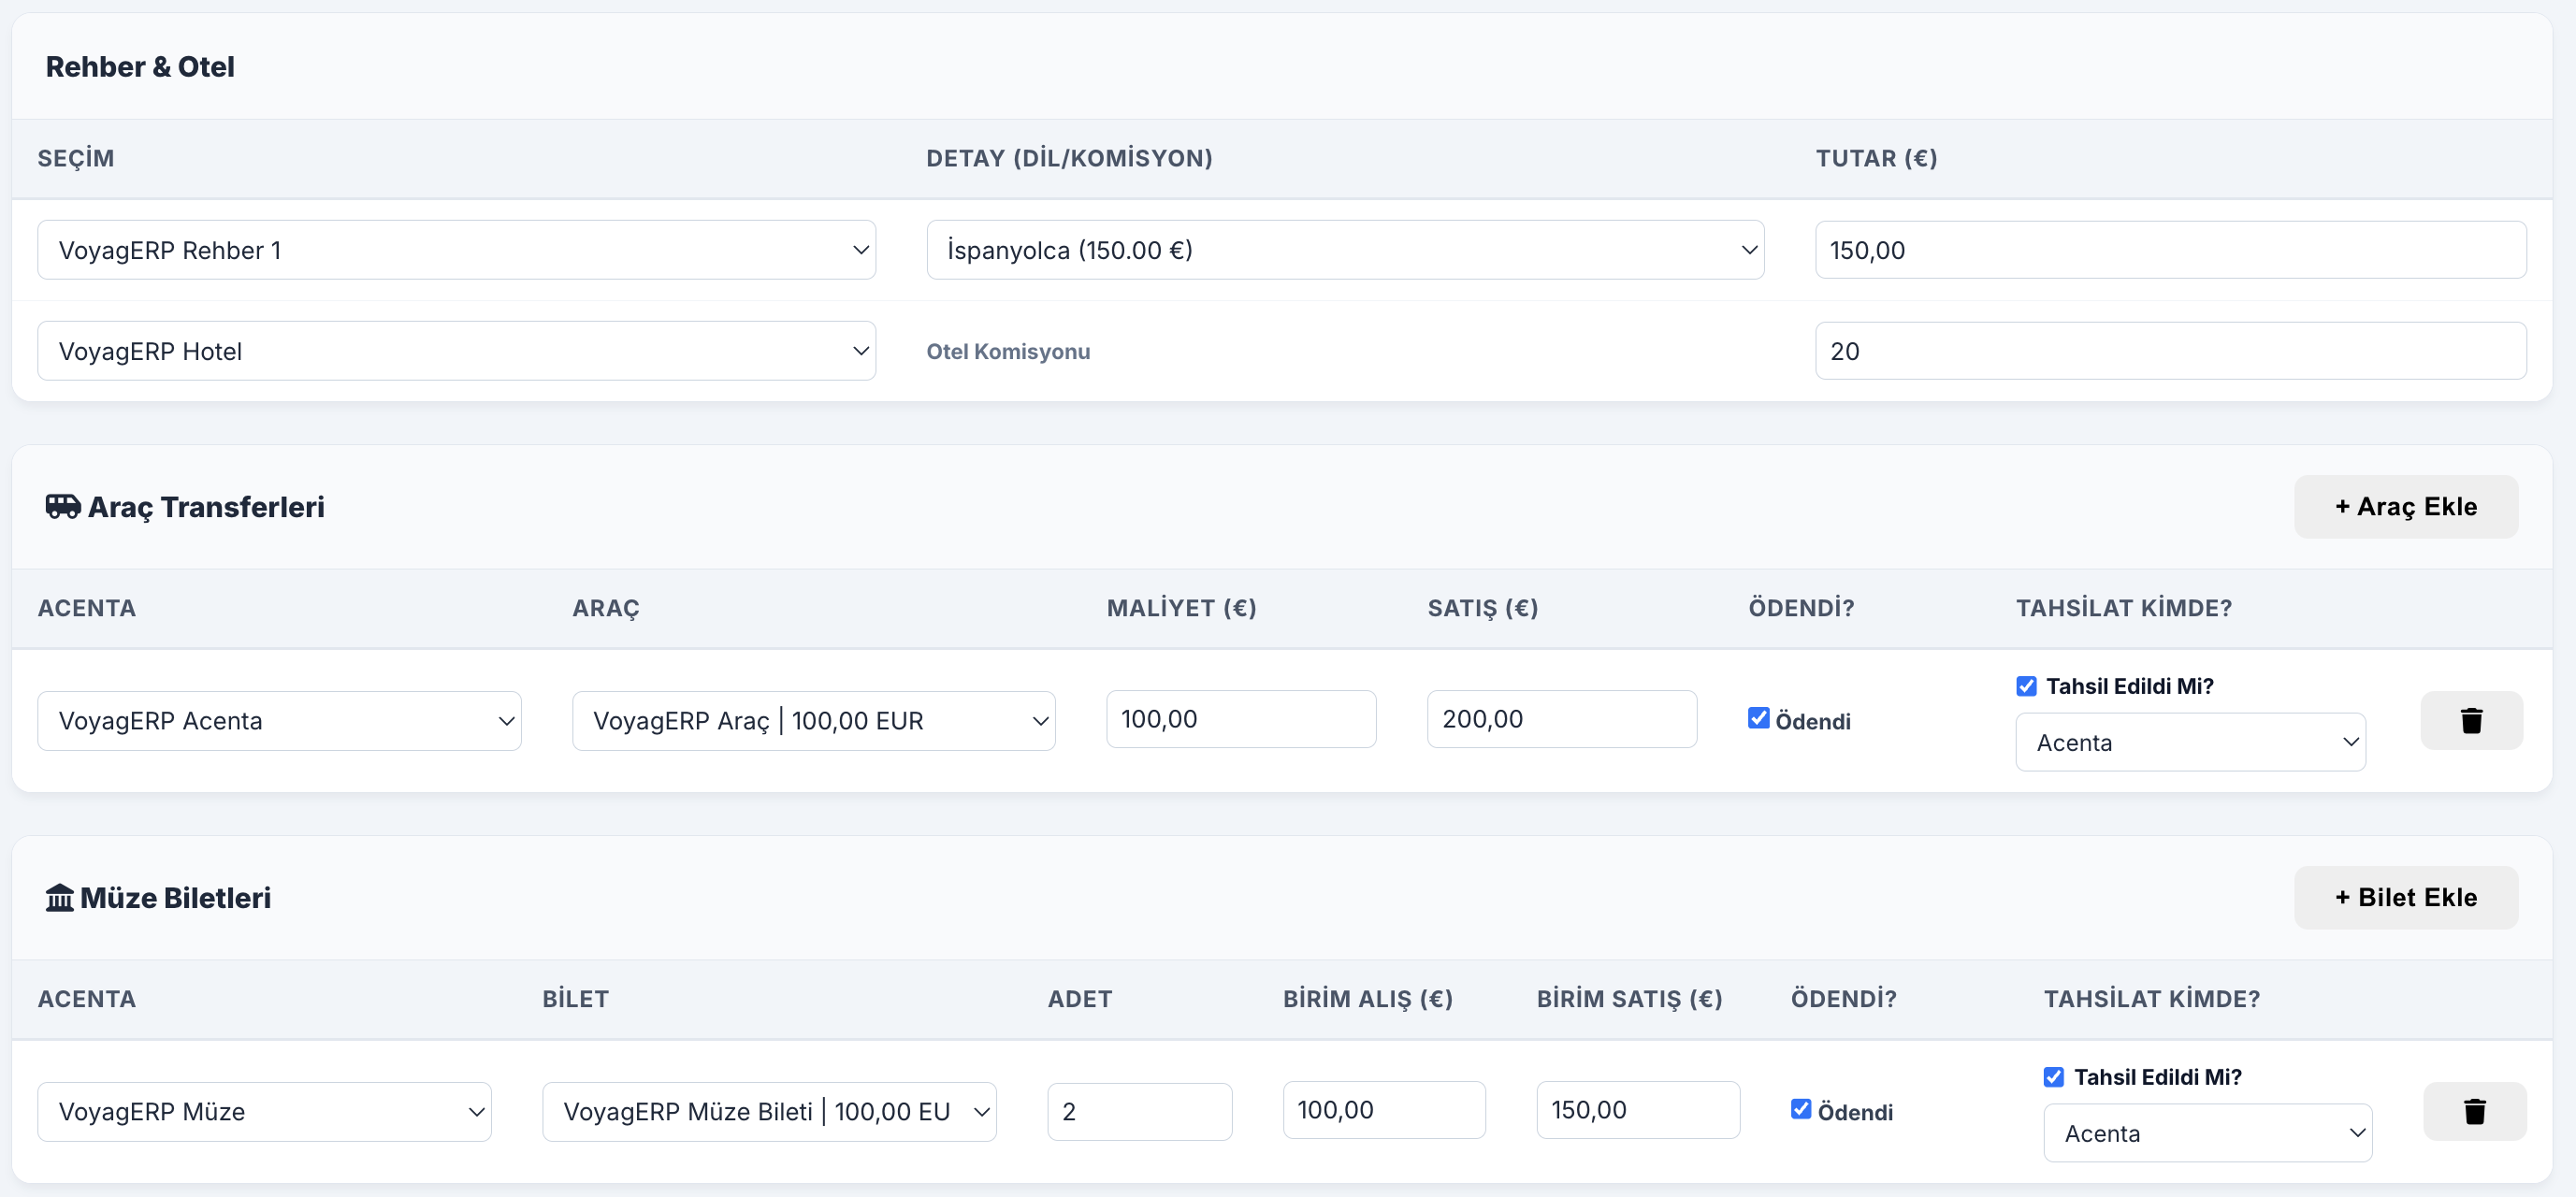Delete the museum ticket row with trash icon
Screen dimensions: 2576x1197
tap(2474, 1111)
